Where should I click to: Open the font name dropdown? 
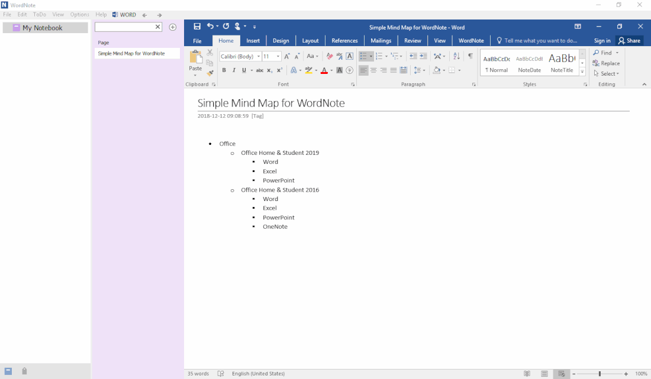[x=258, y=56]
